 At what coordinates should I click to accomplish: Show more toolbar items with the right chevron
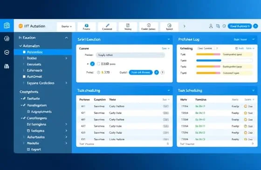(x=184, y=26)
